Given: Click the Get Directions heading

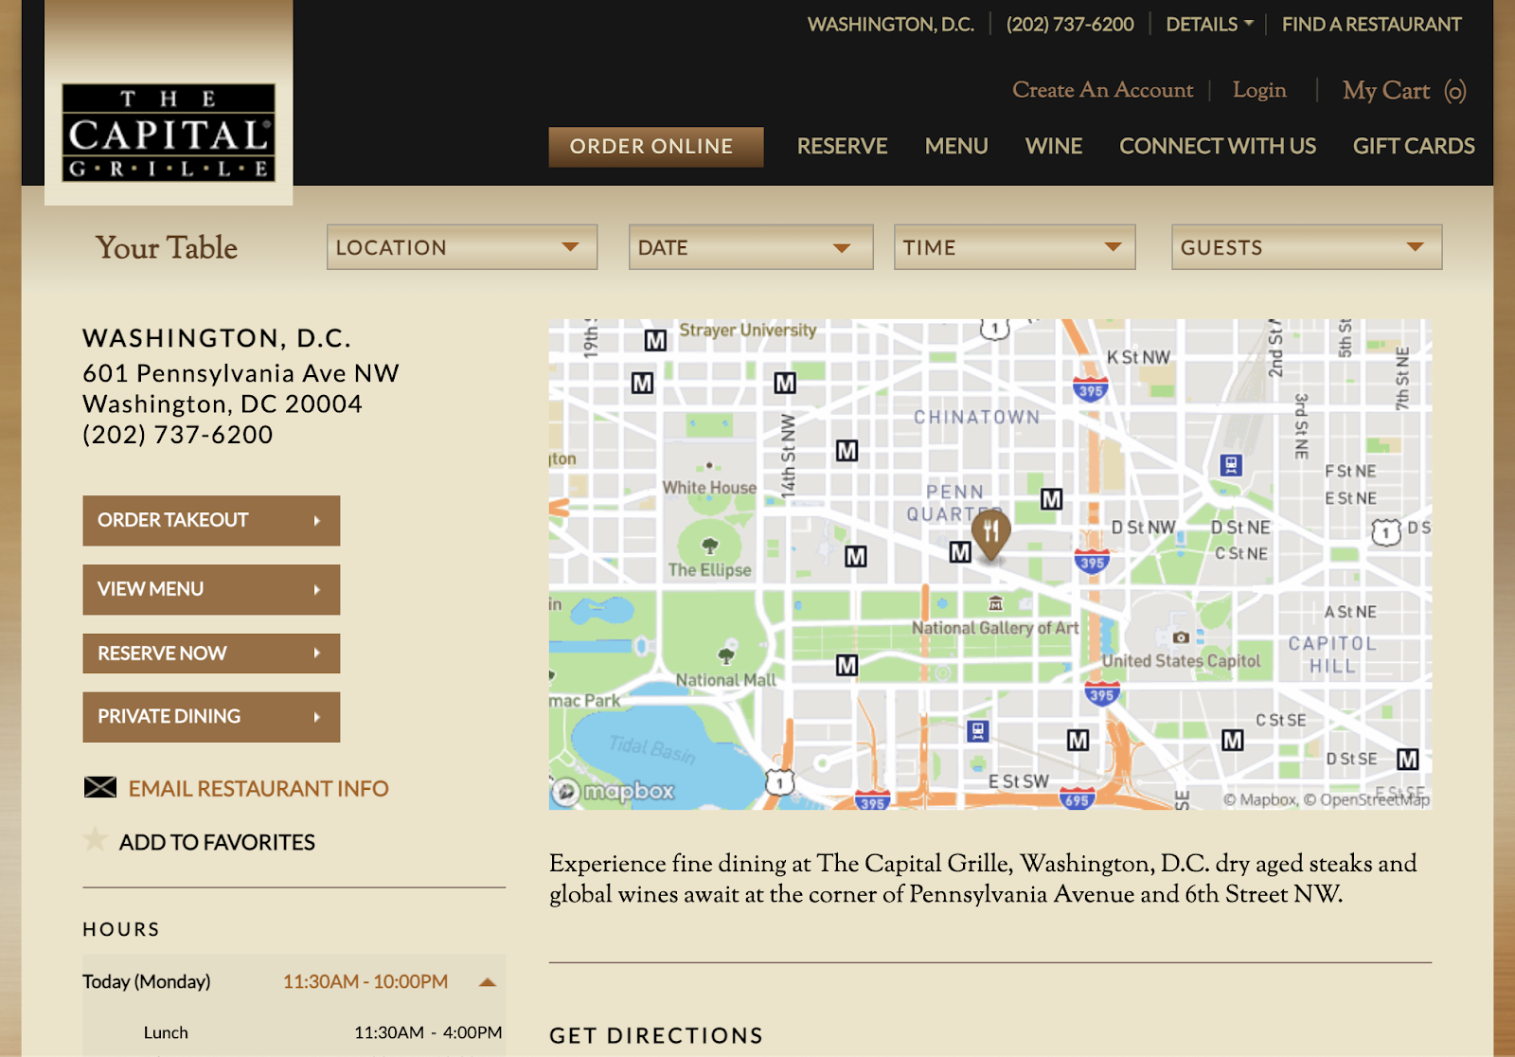Looking at the screenshot, I should point(656,1035).
